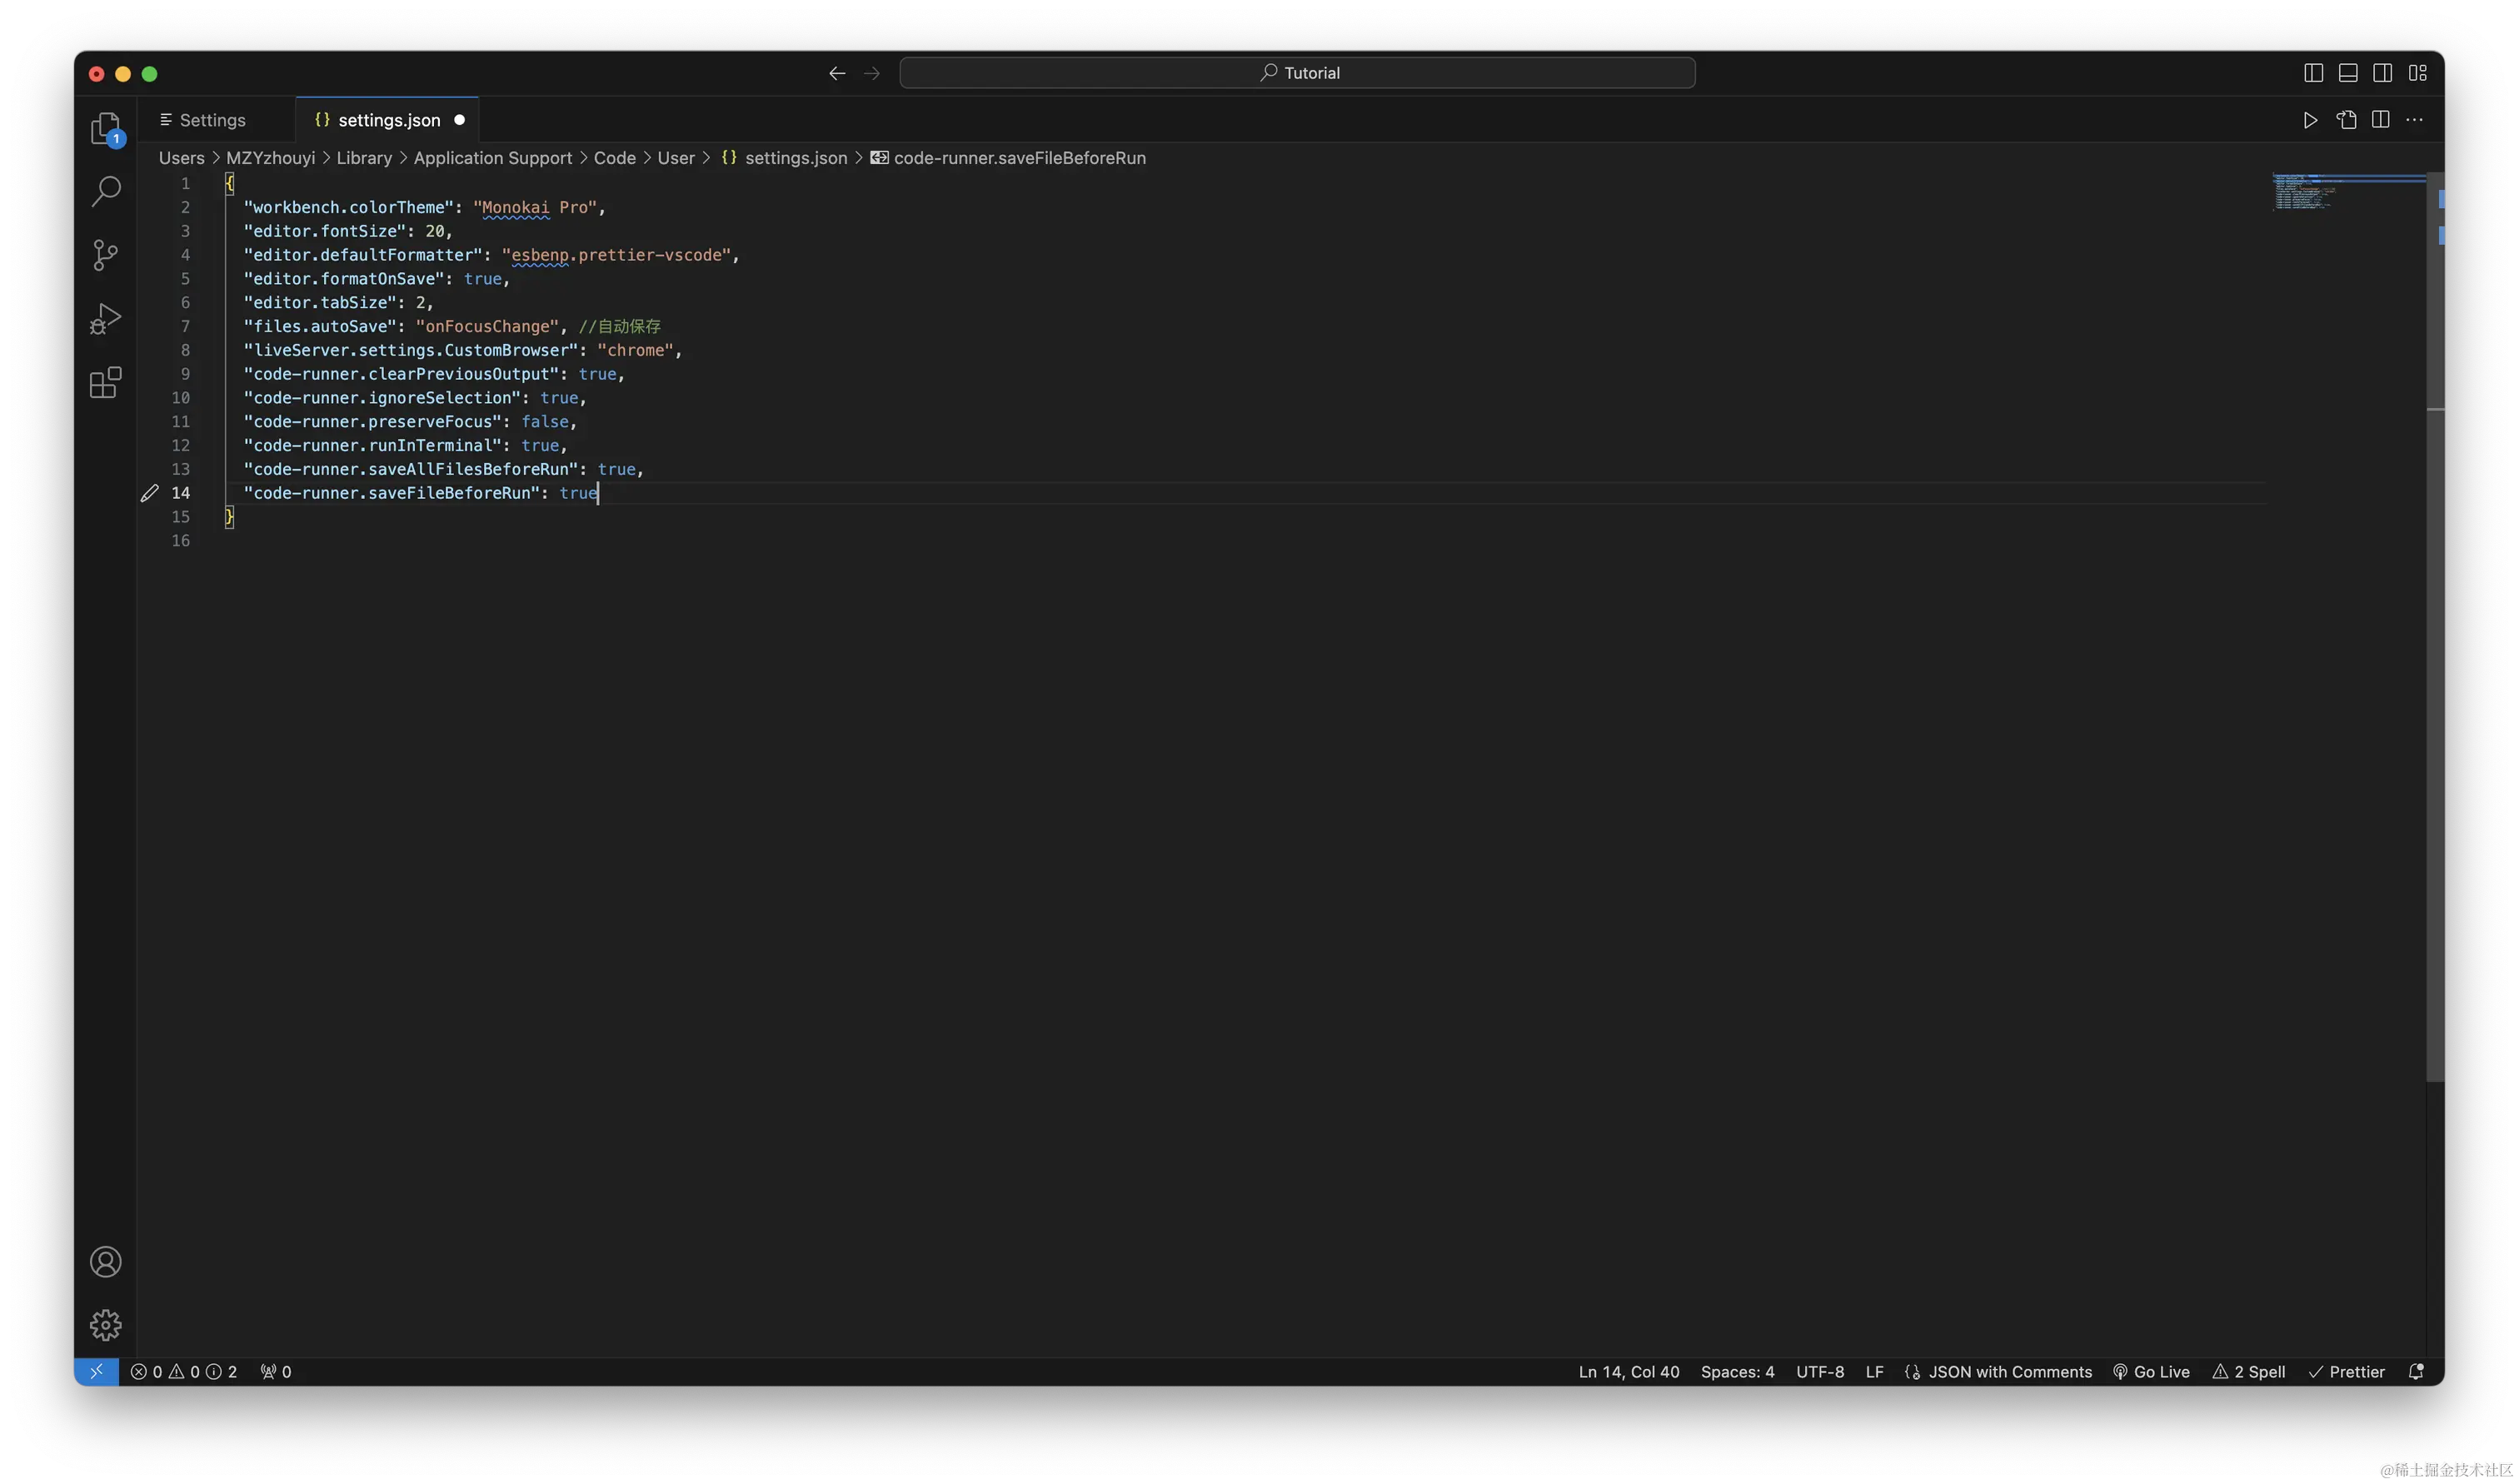
Task: Open the Search view
Action: pyautogui.click(x=105, y=191)
